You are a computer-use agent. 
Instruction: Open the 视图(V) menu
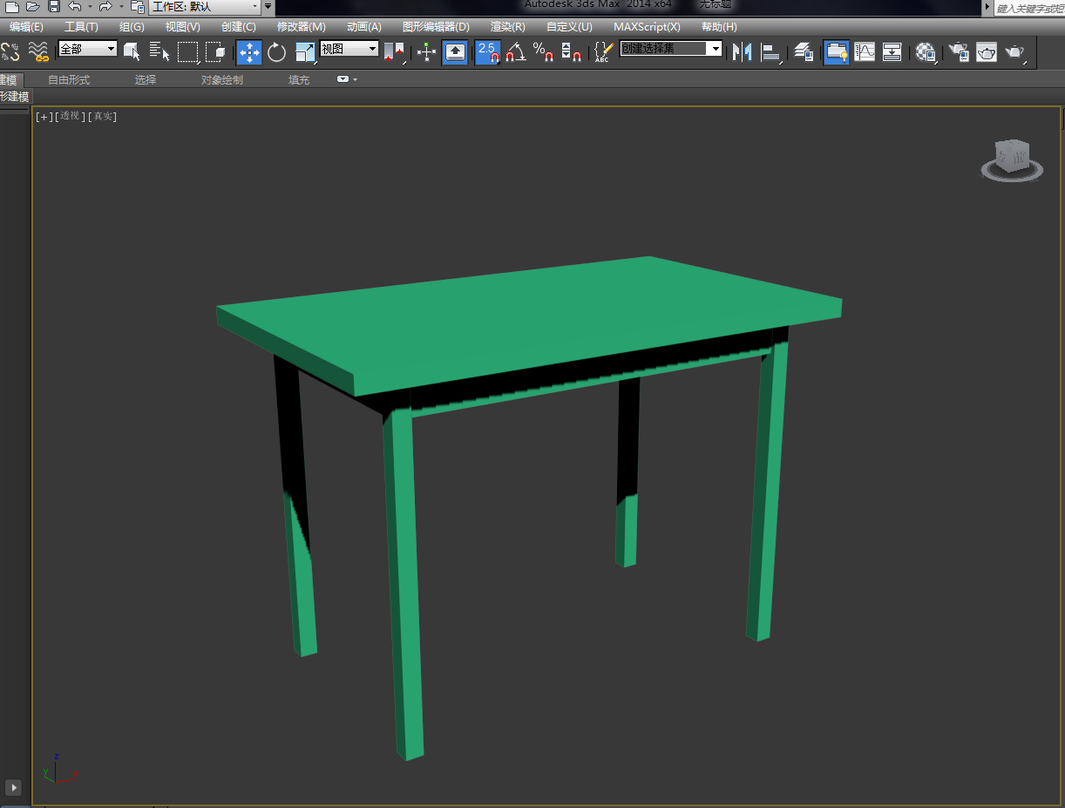[183, 27]
